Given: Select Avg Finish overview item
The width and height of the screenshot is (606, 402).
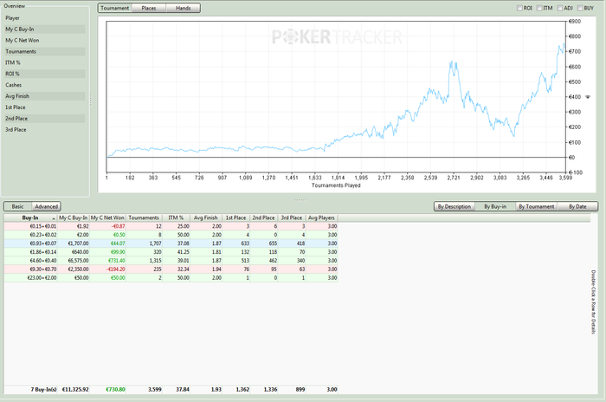Looking at the screenshot, I should 44,96.
